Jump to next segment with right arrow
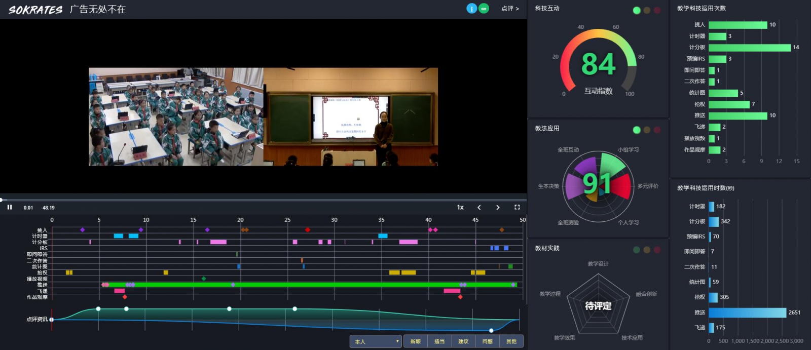The height and width of the screenshot is (350, 811). (498, 207)
